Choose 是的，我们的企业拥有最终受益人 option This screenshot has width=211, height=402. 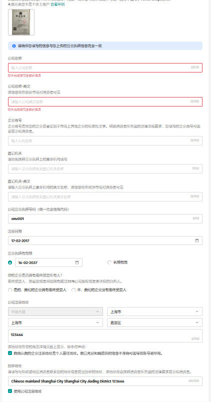pos(10,290)
